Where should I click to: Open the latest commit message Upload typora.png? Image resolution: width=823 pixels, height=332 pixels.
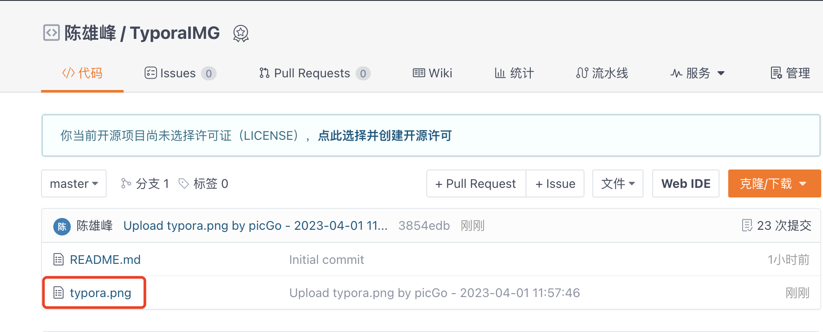tap(256, 226)
